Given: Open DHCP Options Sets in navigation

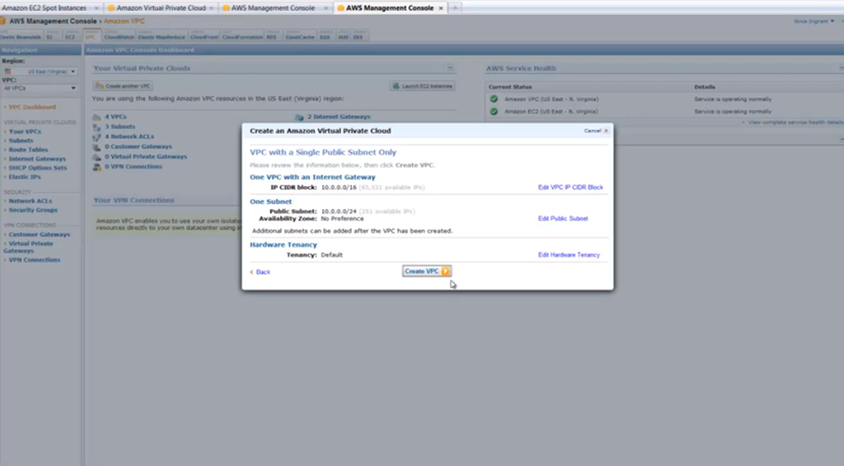Looking at the screenshot, I should (x=38, y=169).
